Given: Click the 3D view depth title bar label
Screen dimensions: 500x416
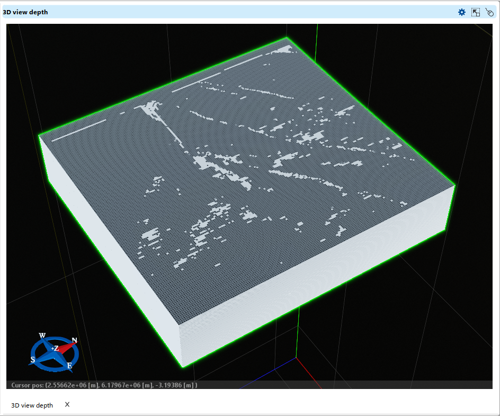Looking at the screenshot, I should pyautogui.click(x=26, y=12).
